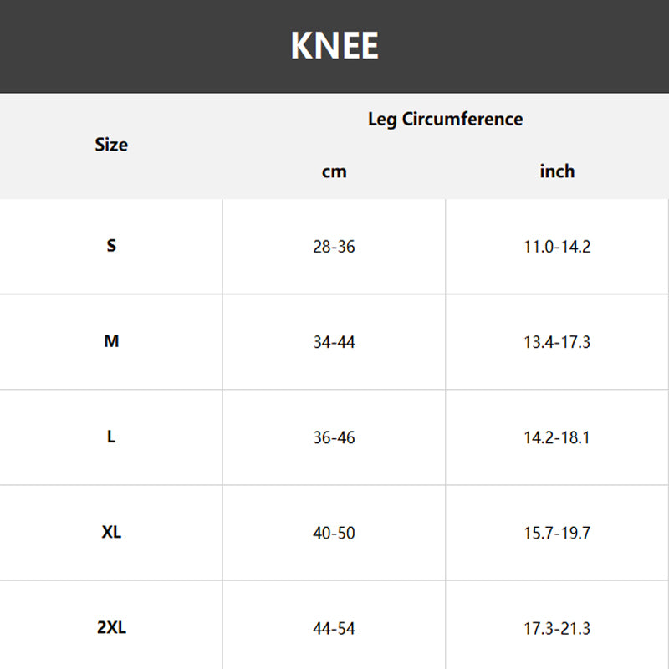669x669 pixels.
Task: Select the 40-50 cm cell
Action: point(334,533)
